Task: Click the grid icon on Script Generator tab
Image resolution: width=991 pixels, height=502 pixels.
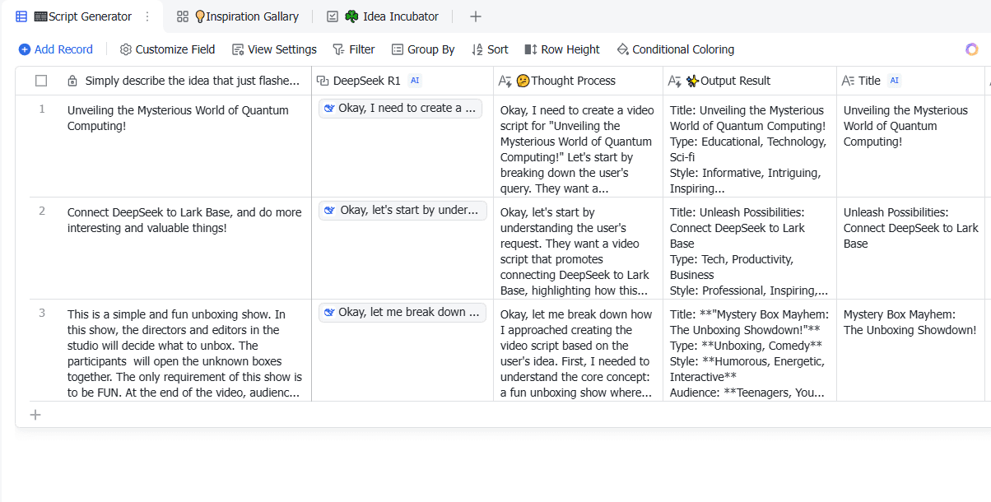Action: click(21, 16)
